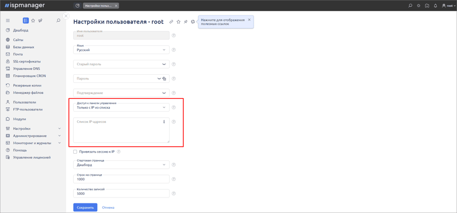This screenshot has width=457, height=213.
Task: Click into the Список IP-адресов text area
Action: click(121, 130)
